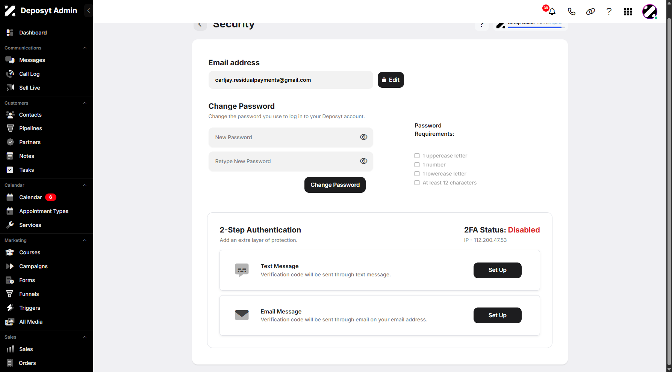Viewport: 672px width, 372px height.
Task: Click the Change Password button
Action: 335,185
